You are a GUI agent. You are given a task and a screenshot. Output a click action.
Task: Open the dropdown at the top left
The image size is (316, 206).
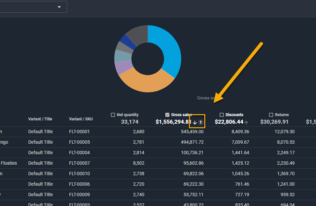tap(59, 7)
